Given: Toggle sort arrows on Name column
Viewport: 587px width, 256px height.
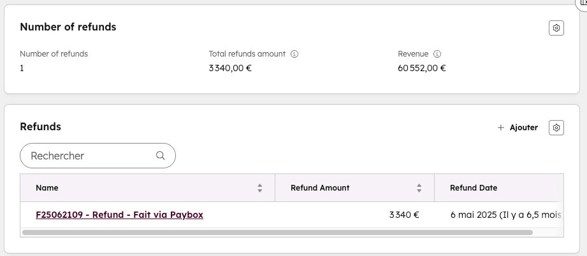Looking at the screenshot, I should coord(260,188).
